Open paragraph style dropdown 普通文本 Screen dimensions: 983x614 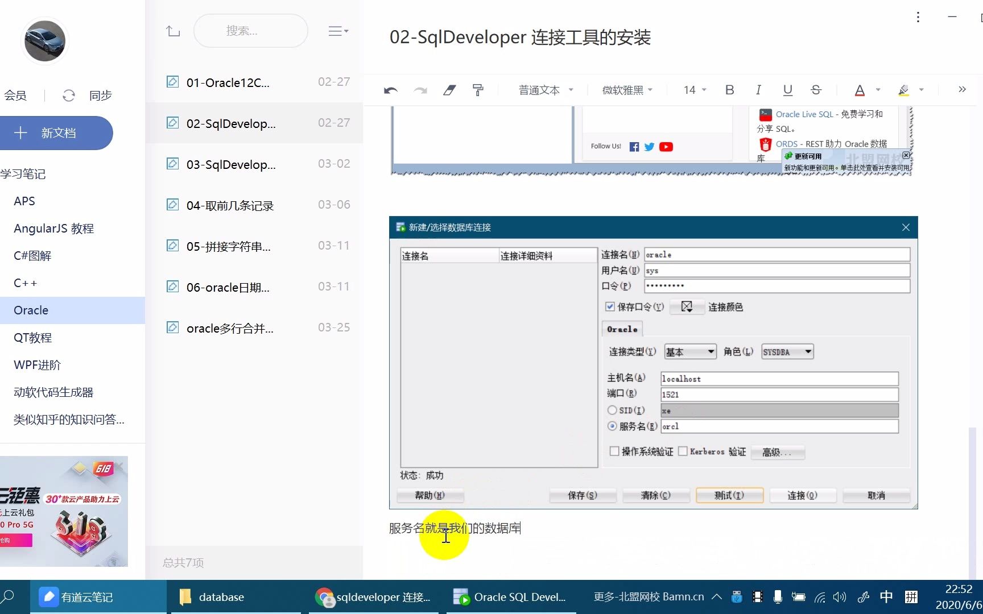(x=546, y=90)
